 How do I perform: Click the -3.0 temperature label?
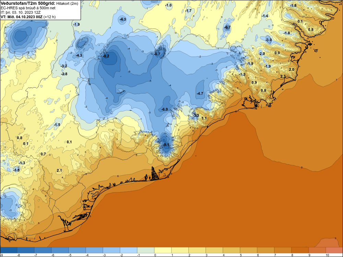[269, 40]
